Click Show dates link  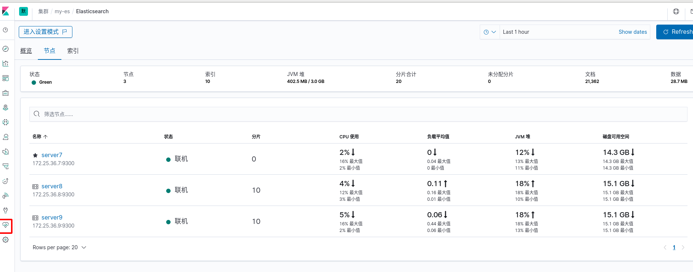click(x=633, y=32)
